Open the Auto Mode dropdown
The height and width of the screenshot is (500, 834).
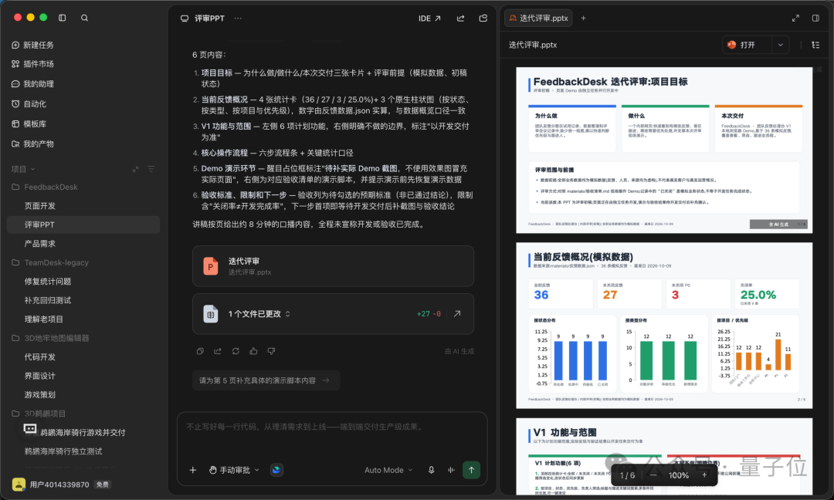pyautogui.click(x=388, y=470)
